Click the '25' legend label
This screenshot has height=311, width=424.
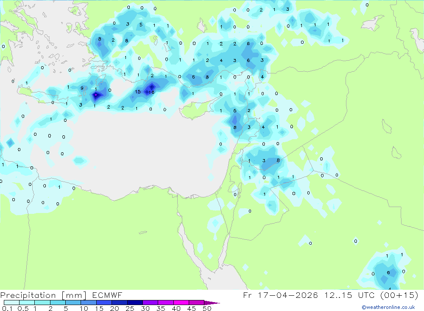(x=130, y=308)
